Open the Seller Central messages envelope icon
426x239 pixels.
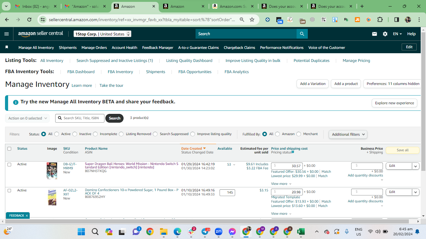375,34
